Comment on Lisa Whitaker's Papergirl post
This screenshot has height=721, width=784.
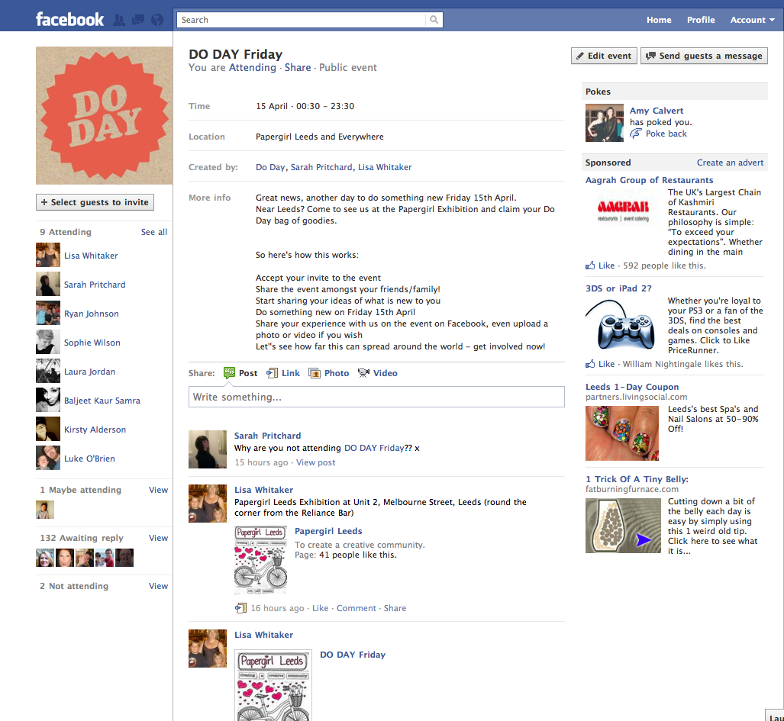(x=356, y=608)
